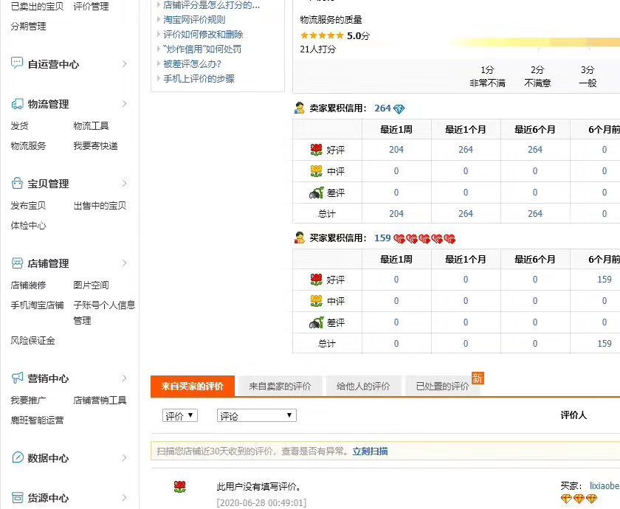Open 图片空间 in sidebar
The image size is (620, 509).
(x=91, y=285)
